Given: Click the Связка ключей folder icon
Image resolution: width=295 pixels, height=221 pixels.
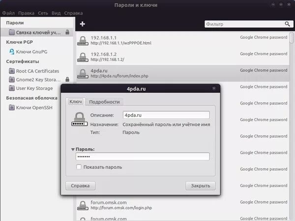Looking at the screenshot, I should pyautogui.click(x=12, y=32).
